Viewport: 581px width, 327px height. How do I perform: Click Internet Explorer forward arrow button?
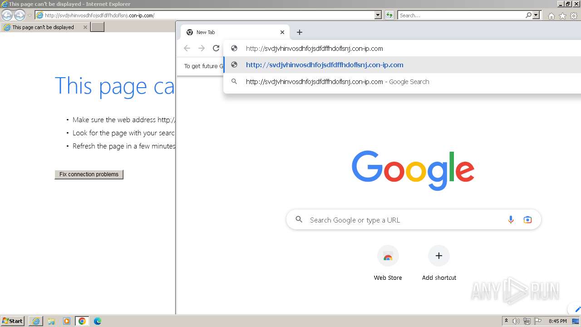click(x=20, y=15)
